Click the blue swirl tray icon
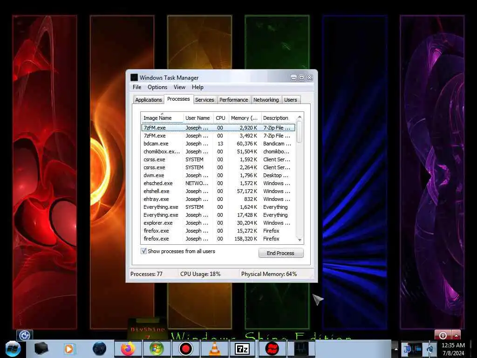Viewport: 477px width, 358px height. point(430,349)
